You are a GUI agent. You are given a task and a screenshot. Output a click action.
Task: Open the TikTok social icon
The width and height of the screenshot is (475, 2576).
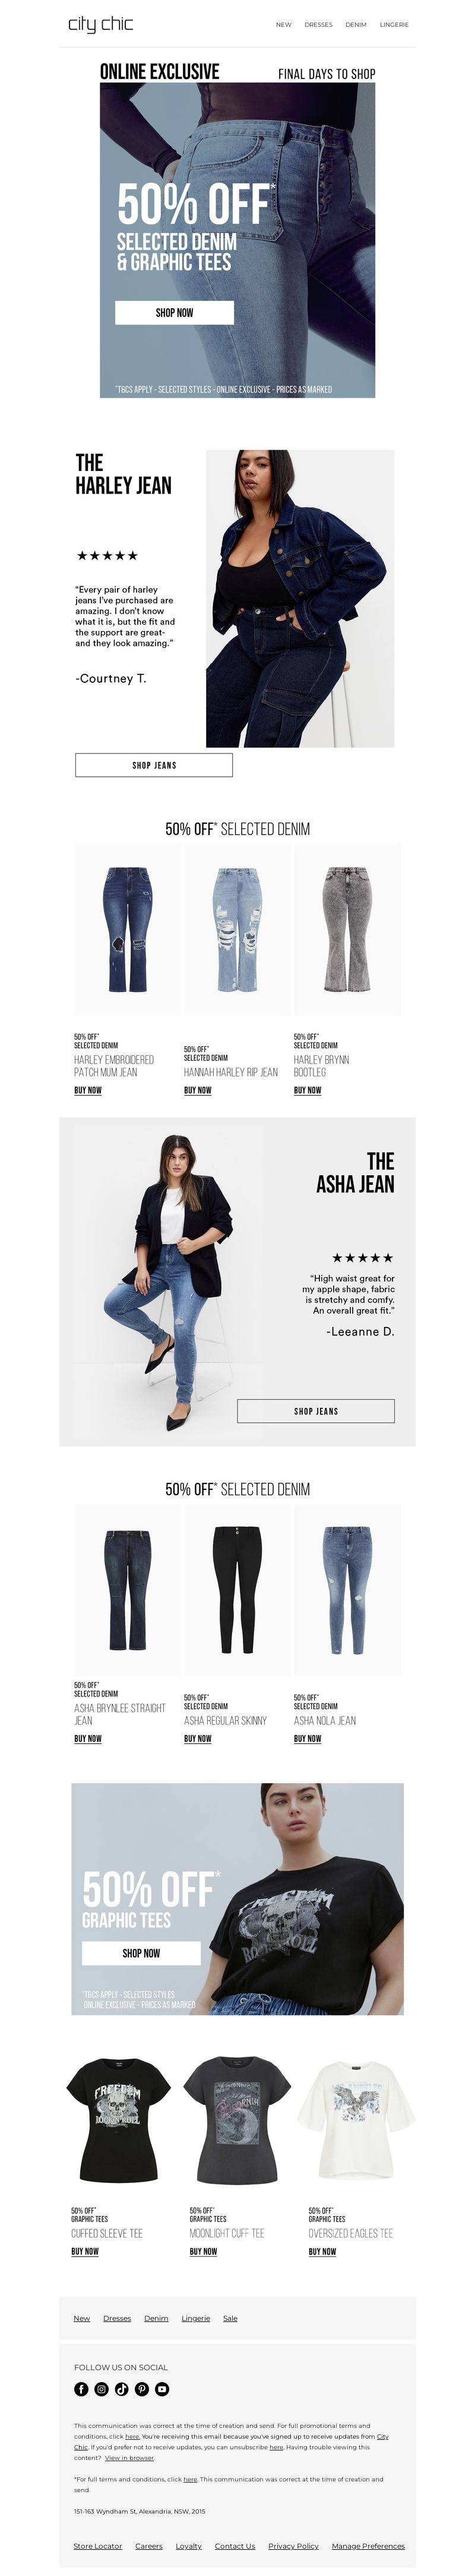(122, 2389)
